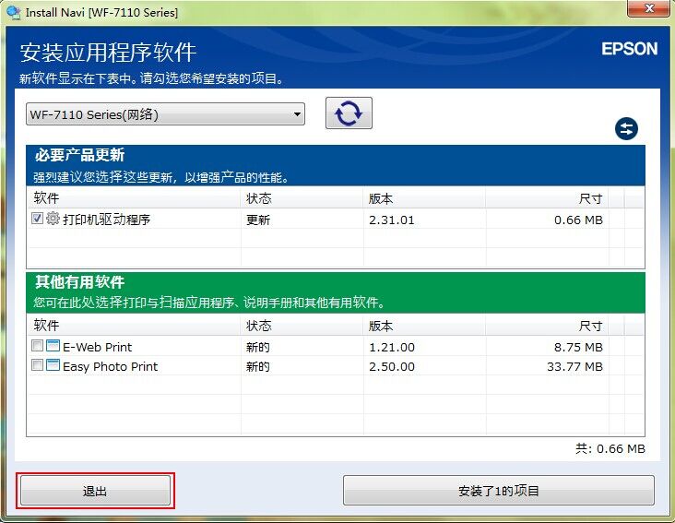
Task: Click the 8.75 MB size cell
Action: [x=578, y=347]
